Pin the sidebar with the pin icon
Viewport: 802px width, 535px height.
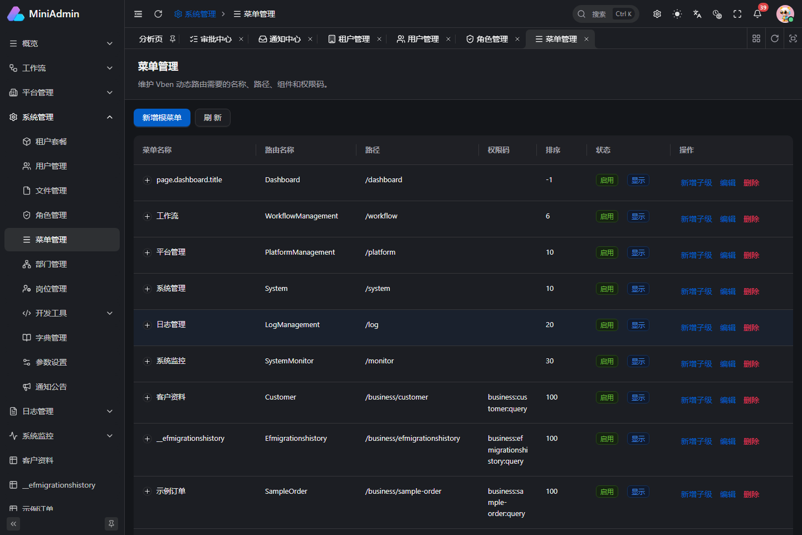[x=111, y=524]
